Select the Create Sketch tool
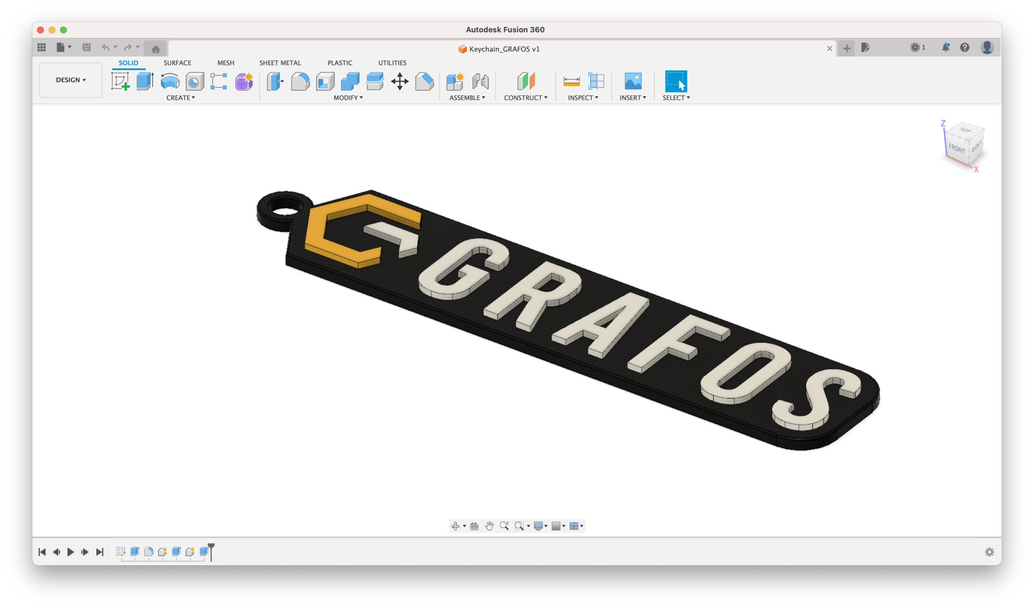1034x608 pixels. (120, 81)
